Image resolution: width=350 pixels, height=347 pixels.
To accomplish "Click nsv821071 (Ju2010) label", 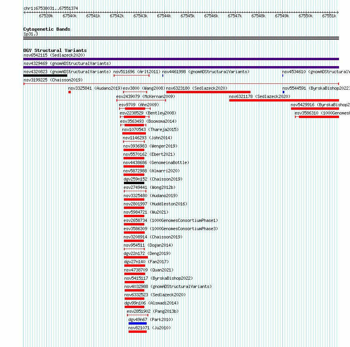I will (x=149, y=328).
